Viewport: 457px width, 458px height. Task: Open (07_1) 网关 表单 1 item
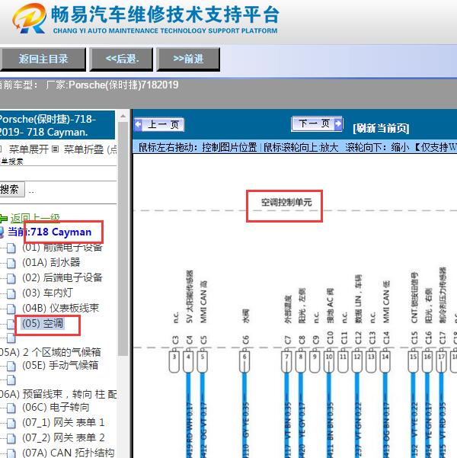click(x=63, y=422)
